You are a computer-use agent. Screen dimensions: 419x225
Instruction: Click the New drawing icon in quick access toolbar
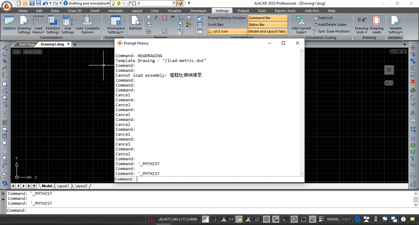point(19,3)
